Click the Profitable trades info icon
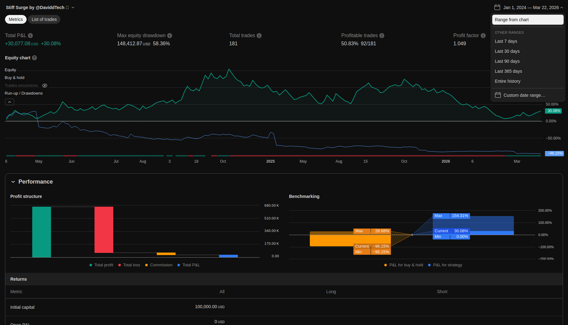The width and height of the screenshot is (568, 325). point(382,36)
